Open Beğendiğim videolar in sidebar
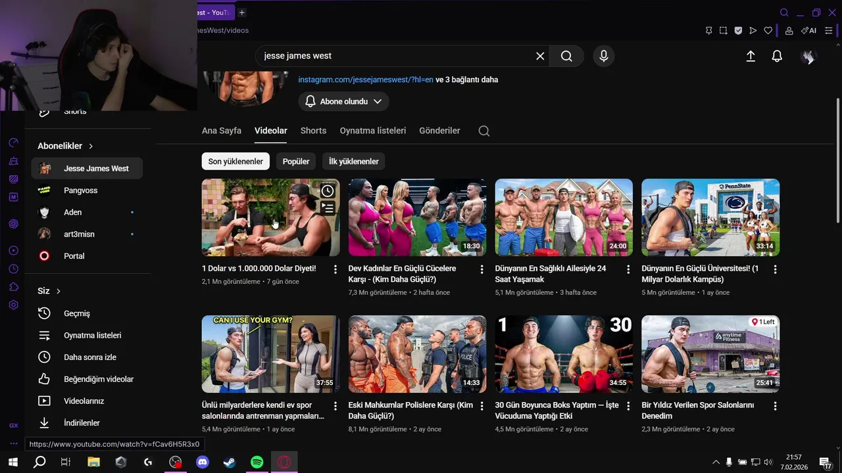The image size is (842, 473). coord(87,379)
